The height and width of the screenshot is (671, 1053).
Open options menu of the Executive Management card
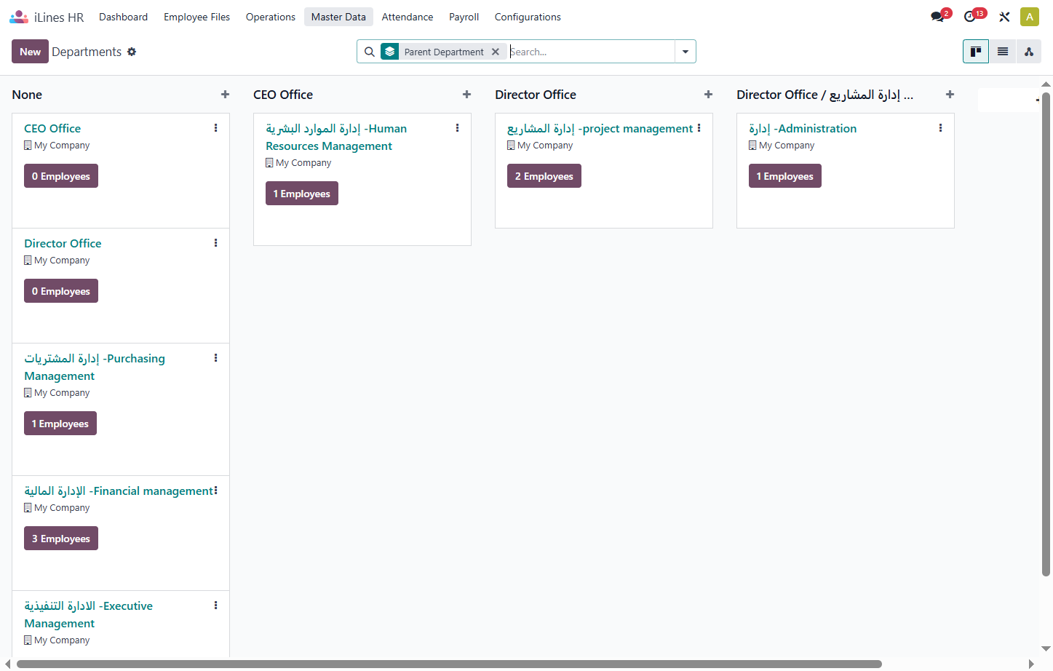coord(215,606)
